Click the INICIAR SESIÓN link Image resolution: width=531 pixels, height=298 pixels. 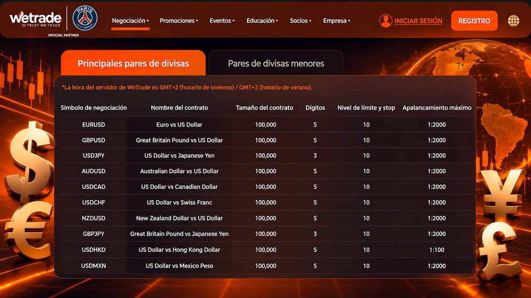point(418,21)
